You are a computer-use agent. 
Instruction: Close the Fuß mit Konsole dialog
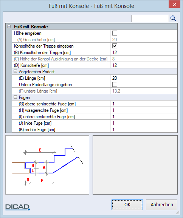(x=175, y=4)
